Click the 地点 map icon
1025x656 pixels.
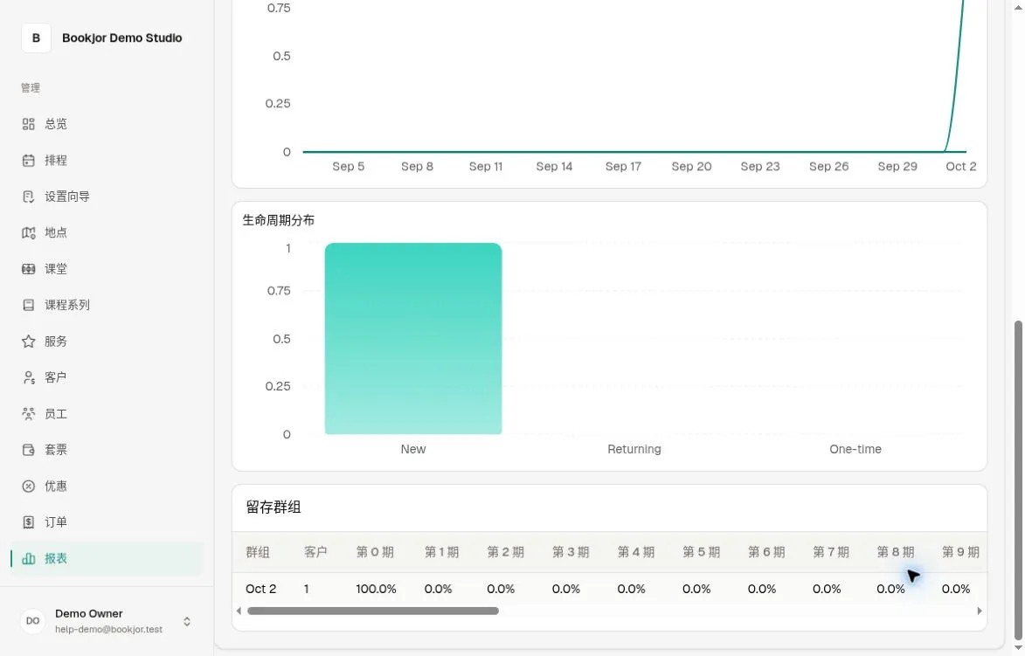click(28, 232)
